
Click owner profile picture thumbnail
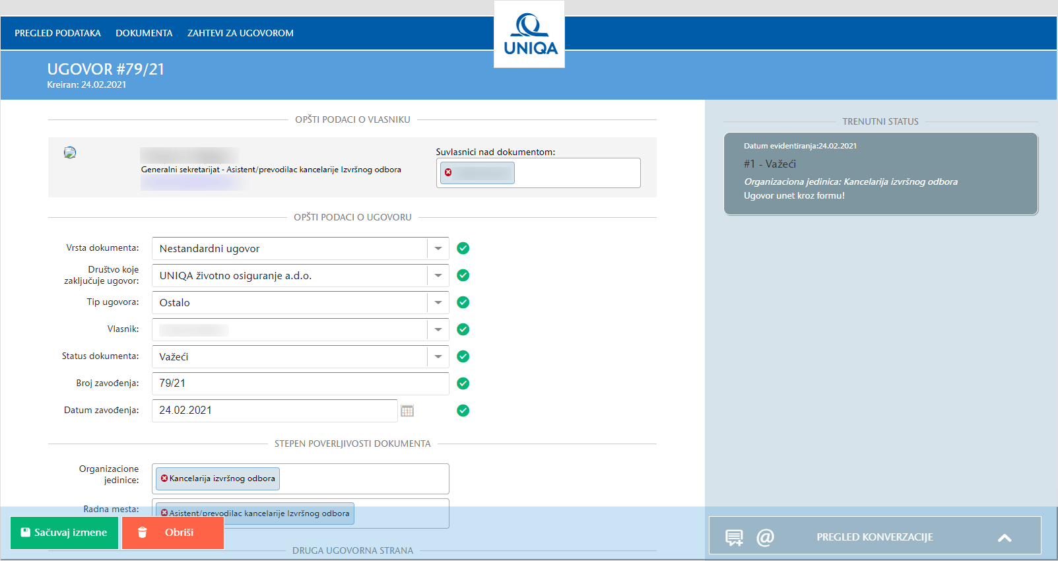coord(70,152)
